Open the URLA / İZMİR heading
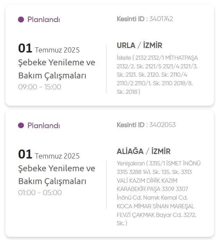 (x=139, y=45)
